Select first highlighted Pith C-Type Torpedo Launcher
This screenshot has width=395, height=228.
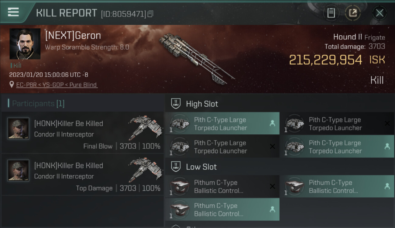(222, 123)
